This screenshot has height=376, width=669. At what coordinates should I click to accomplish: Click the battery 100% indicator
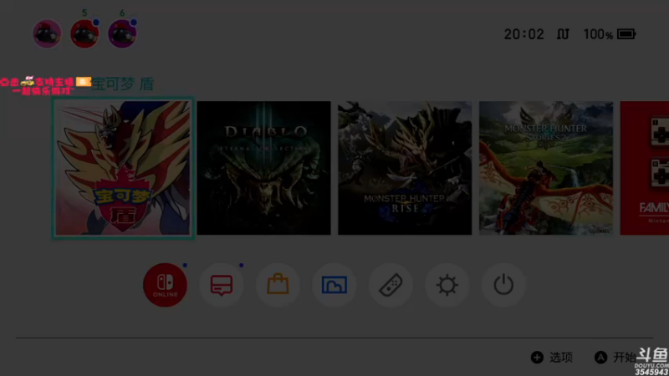(610, 34)
